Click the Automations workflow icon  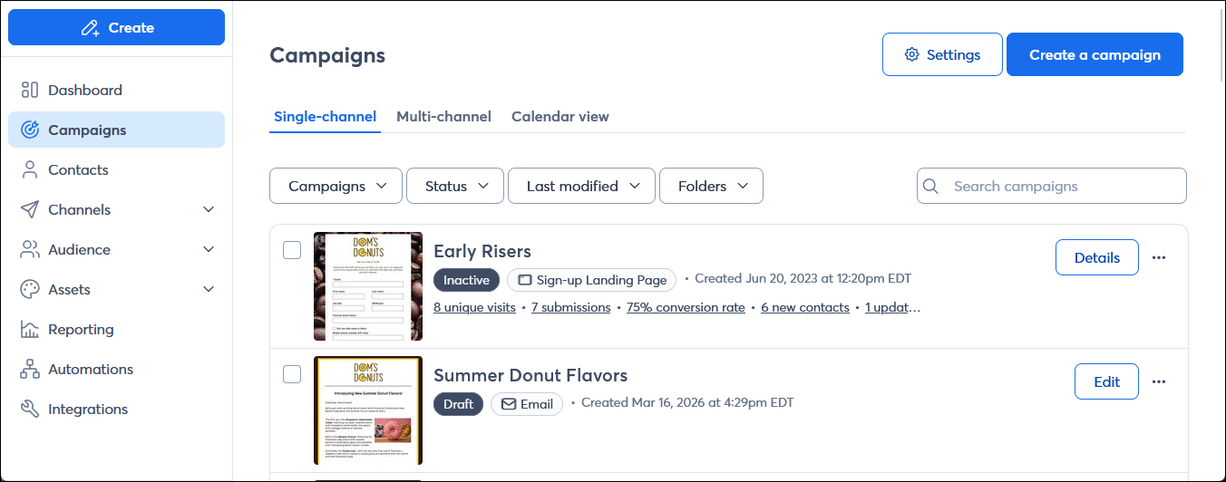(30, 369)
